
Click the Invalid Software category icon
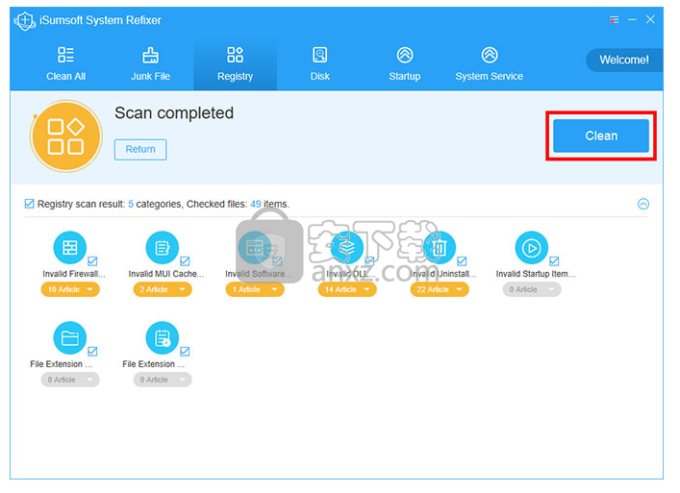pos(255,247)
